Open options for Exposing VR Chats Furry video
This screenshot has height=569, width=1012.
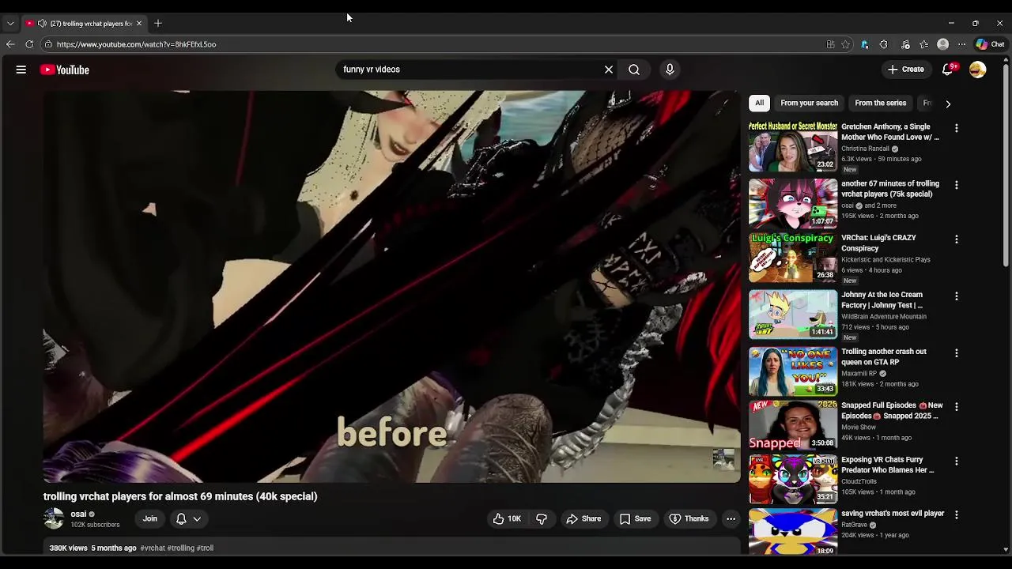(x=957, y=461)
